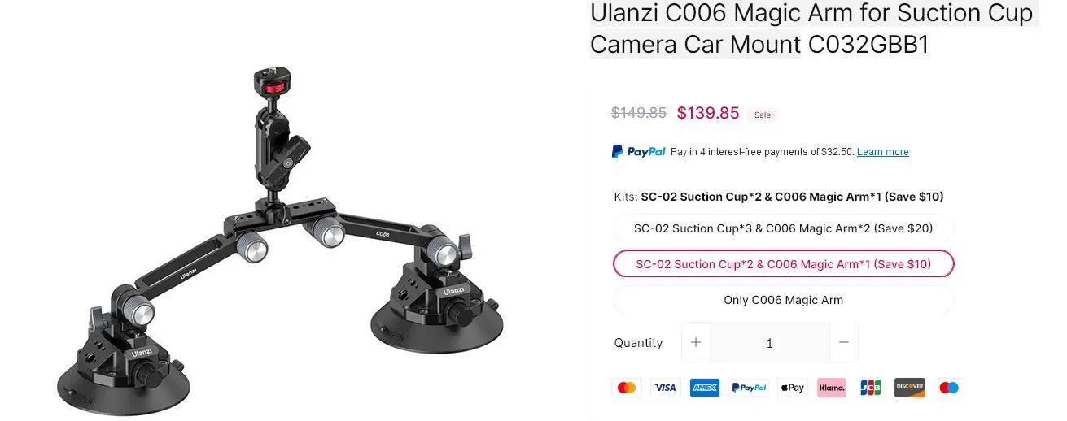The image size is (1067, 421).
Task: Select SC-02 Suction Cup*2 & Magic Arm*1 kit
Action: pos(783,264)
